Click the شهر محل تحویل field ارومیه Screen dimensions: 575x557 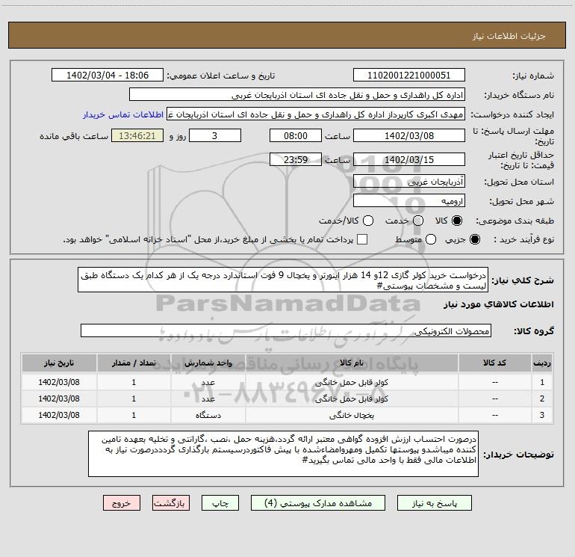point(409,201)
